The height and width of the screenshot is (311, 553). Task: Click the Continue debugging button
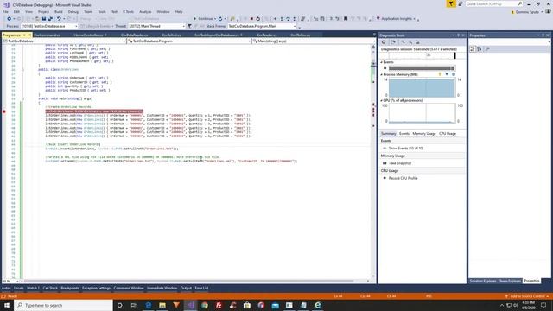203,19
